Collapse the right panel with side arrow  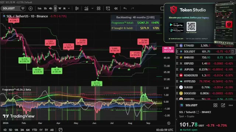tap(176, 120)
